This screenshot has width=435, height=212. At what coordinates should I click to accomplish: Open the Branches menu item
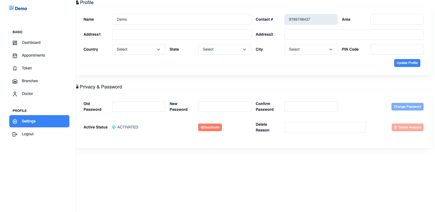tap(30, 81)
